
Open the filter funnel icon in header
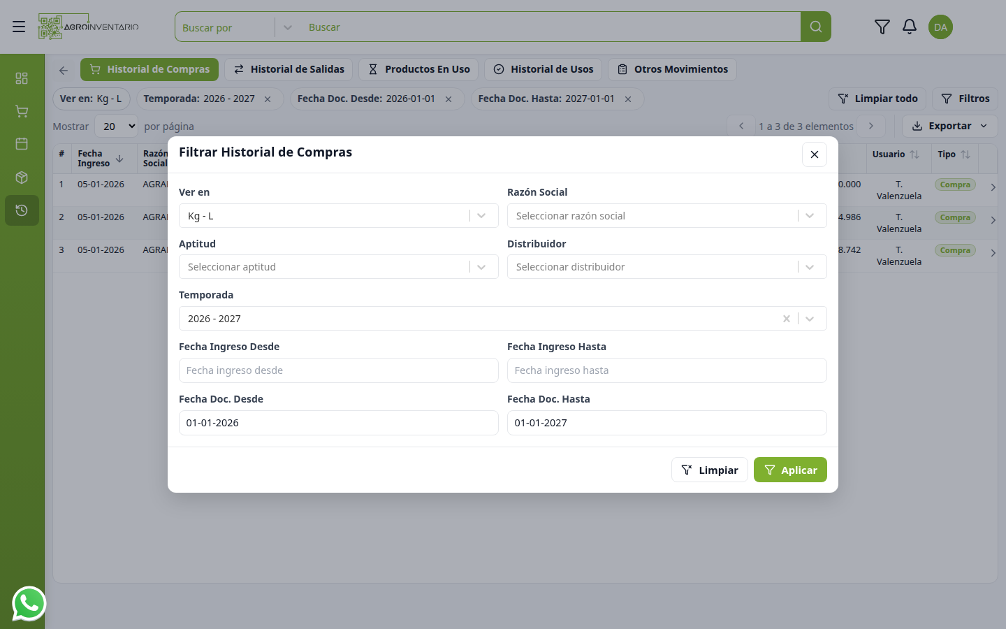(882, 27)
